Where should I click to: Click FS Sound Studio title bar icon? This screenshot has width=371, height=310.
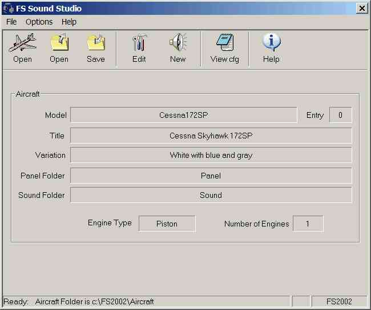coord(9,9)
